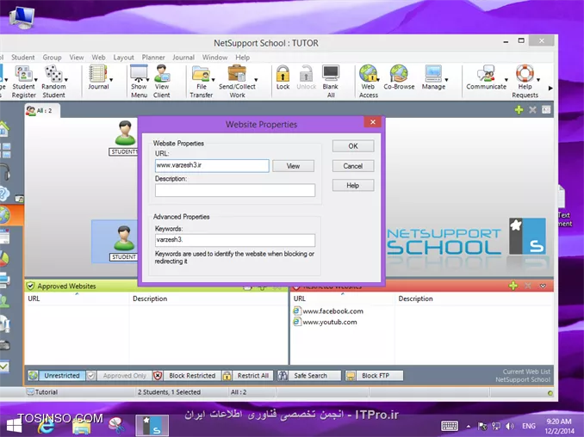Click the Description input field
The width and height of the screenshot is (584, 437).
[x=235, y=190]
